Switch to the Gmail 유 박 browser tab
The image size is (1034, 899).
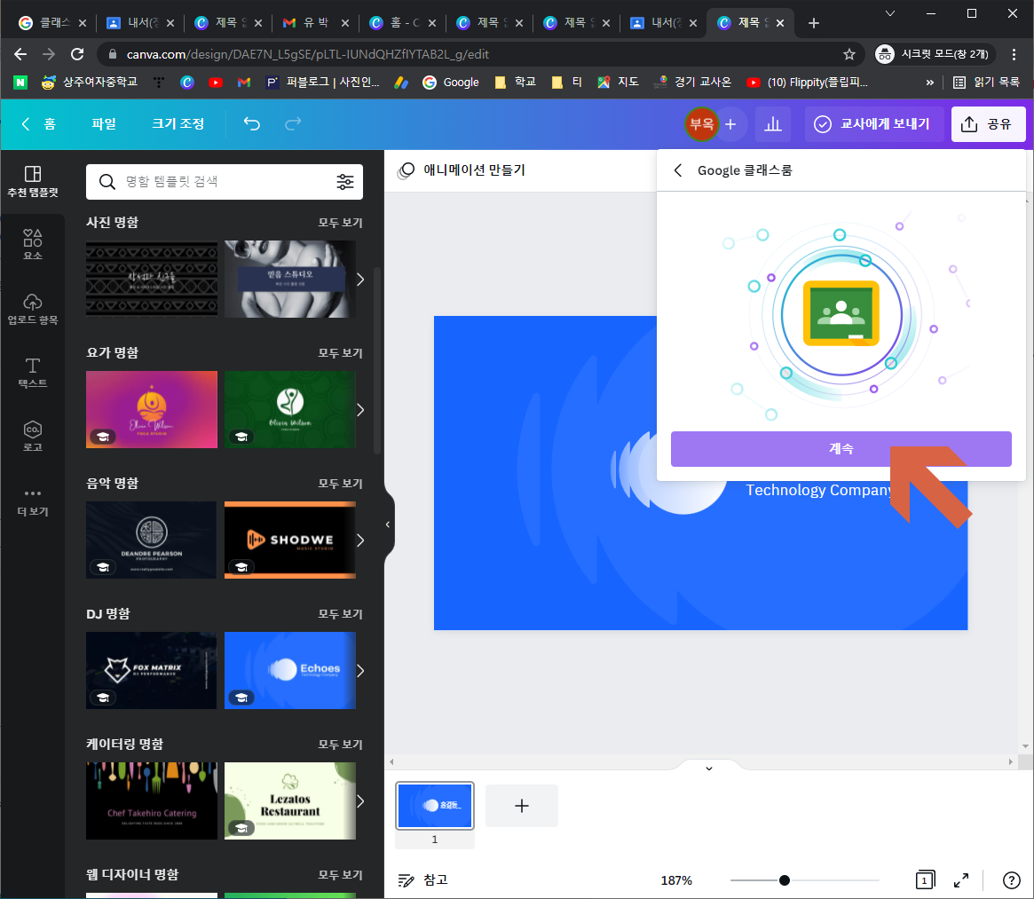tap(316, 23)
